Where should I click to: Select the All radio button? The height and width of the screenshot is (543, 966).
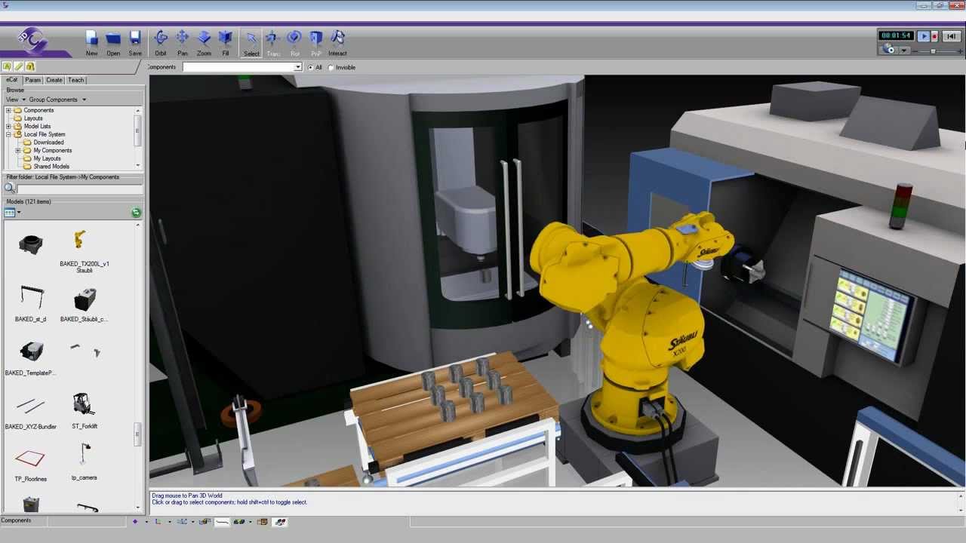310,67
